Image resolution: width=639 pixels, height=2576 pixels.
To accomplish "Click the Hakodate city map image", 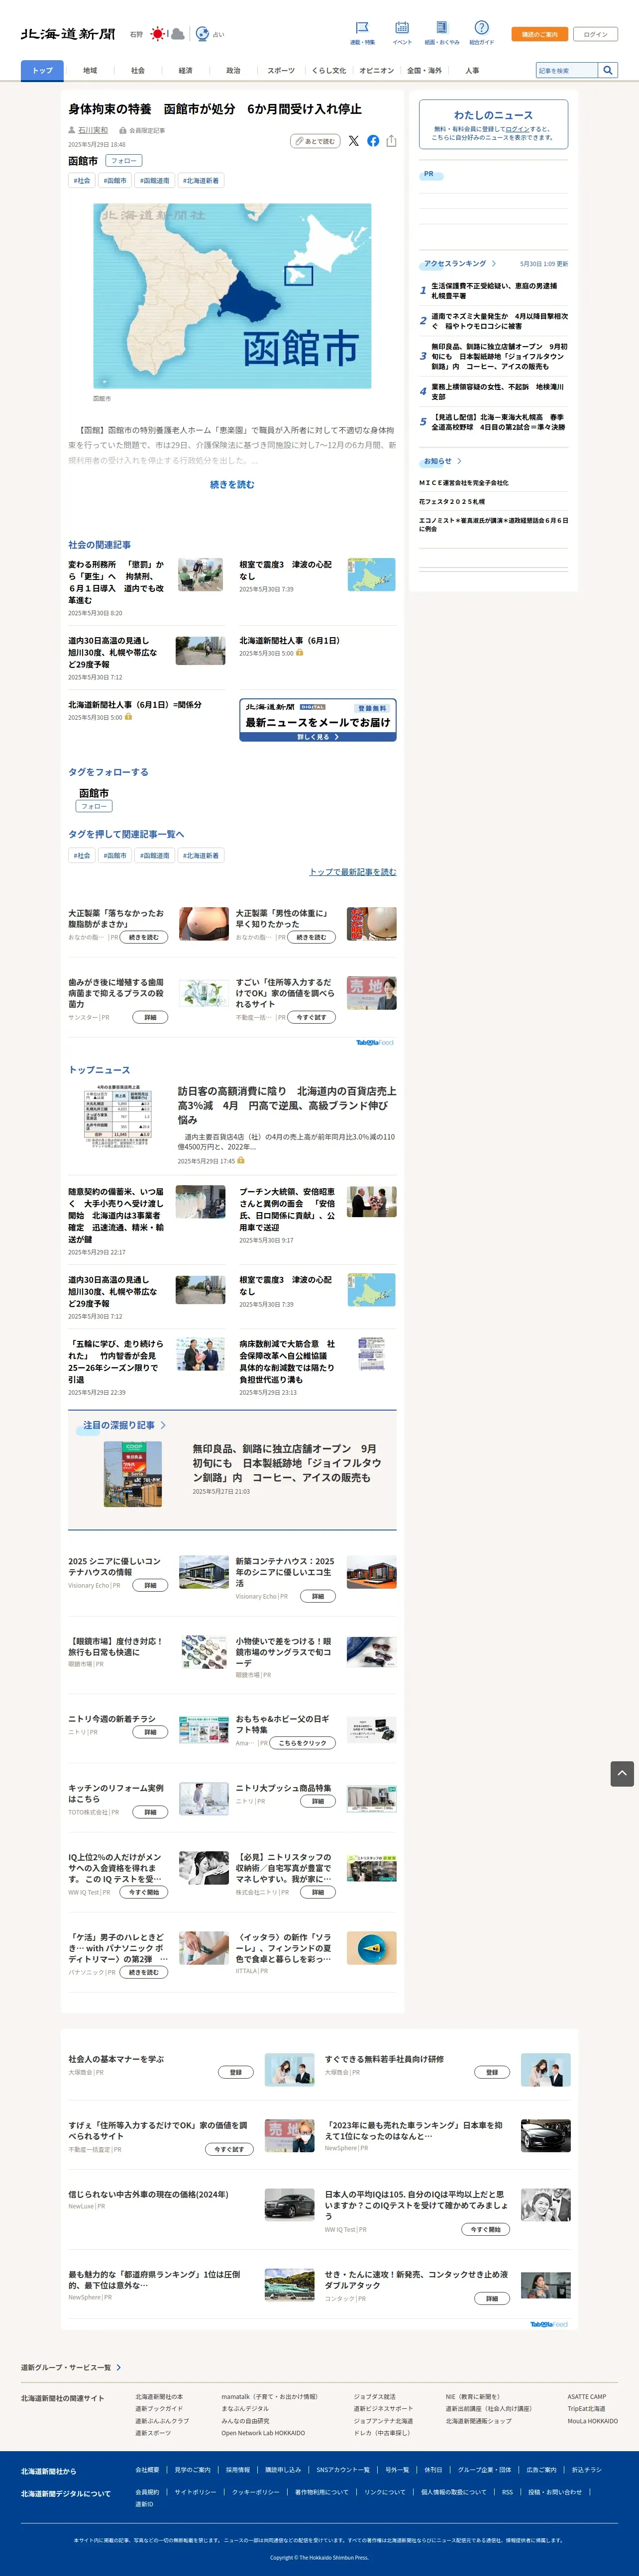I will coord(232,296).
